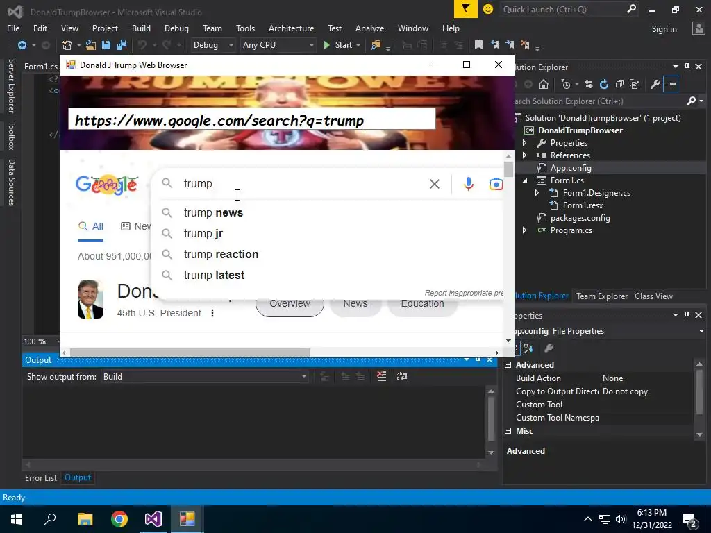
Task: Expand the Program.cs node
Action: 525,230
